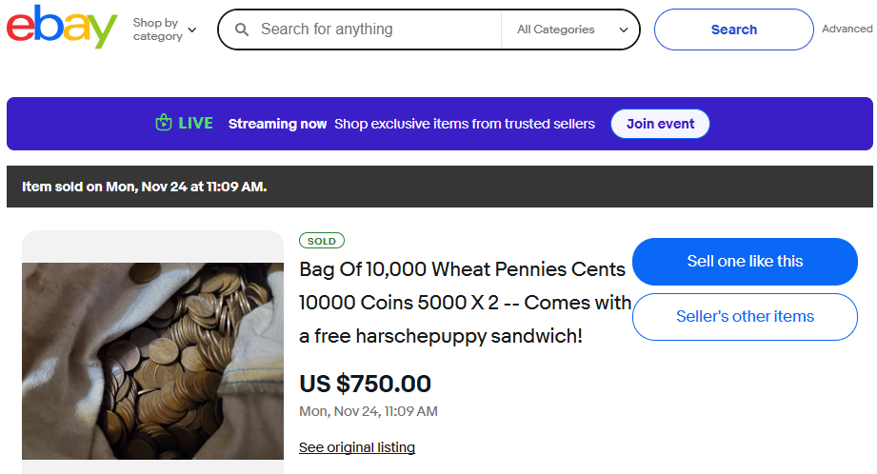Viewport: 877px width, 474px height.
Task: Open the wheat pennies bag photo
Action: pyautogui.click(x=152, y=362)
